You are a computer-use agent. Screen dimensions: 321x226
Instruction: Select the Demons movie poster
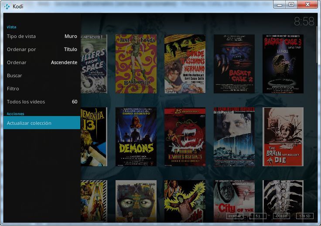coord(136,137)
